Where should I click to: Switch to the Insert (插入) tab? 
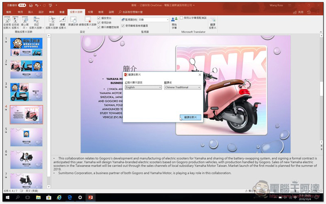(31, 12)
